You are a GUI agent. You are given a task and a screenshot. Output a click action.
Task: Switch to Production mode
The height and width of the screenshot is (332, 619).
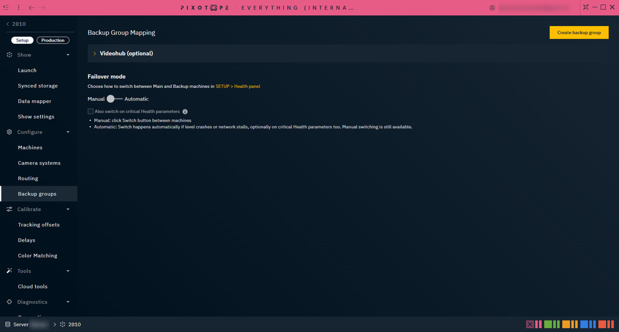click(x=53, y=40)
